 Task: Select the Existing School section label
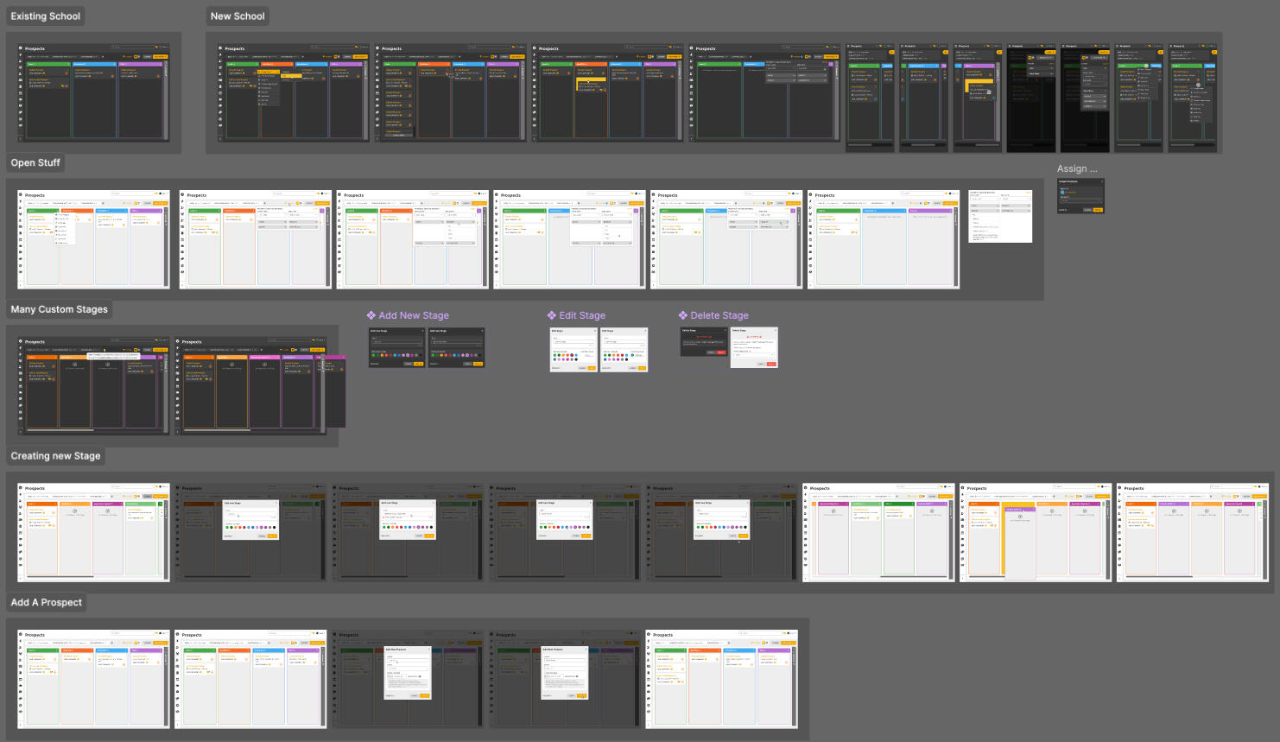point(46,16)
